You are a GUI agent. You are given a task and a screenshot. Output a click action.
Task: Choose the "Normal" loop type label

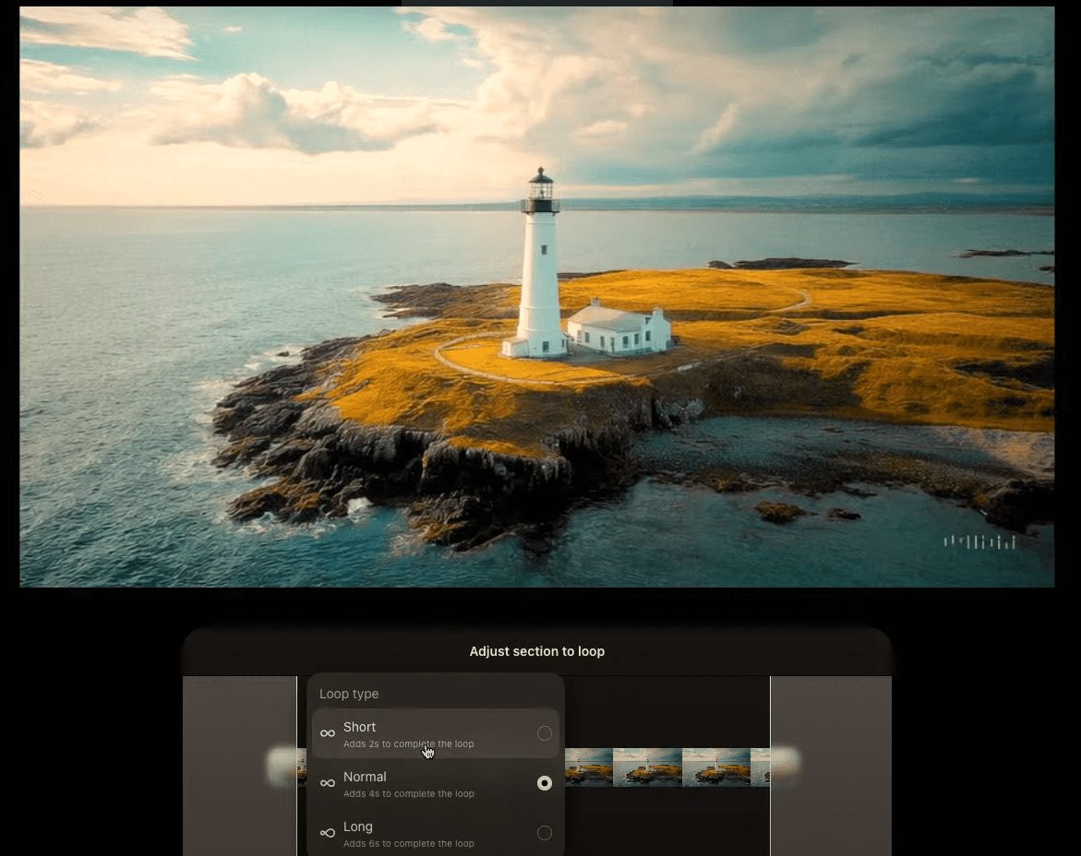click(x=365, y=777)
